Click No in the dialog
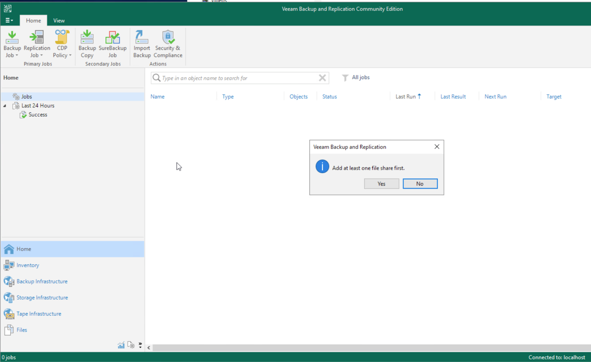Viewport: 591px width, 362px height. tap(420, 184)
